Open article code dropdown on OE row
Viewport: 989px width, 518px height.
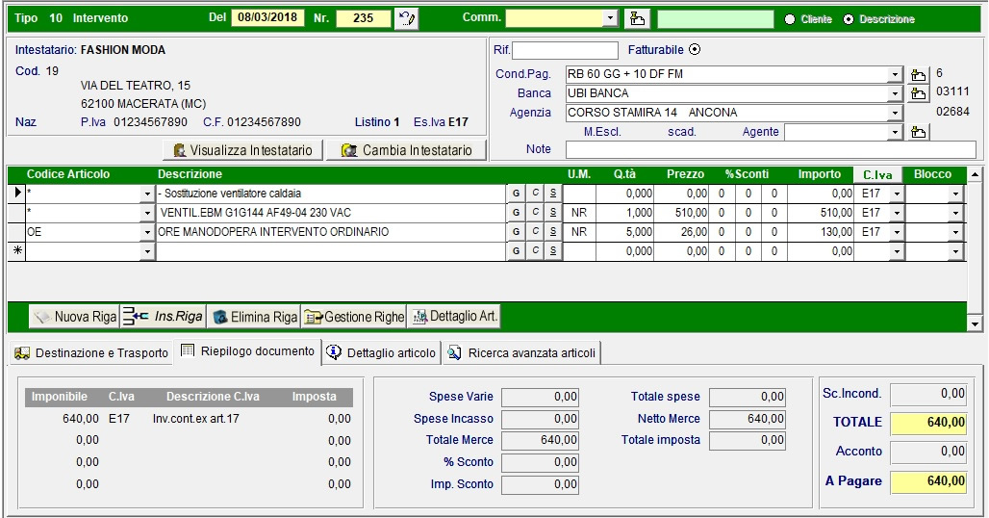coord(147,232)
